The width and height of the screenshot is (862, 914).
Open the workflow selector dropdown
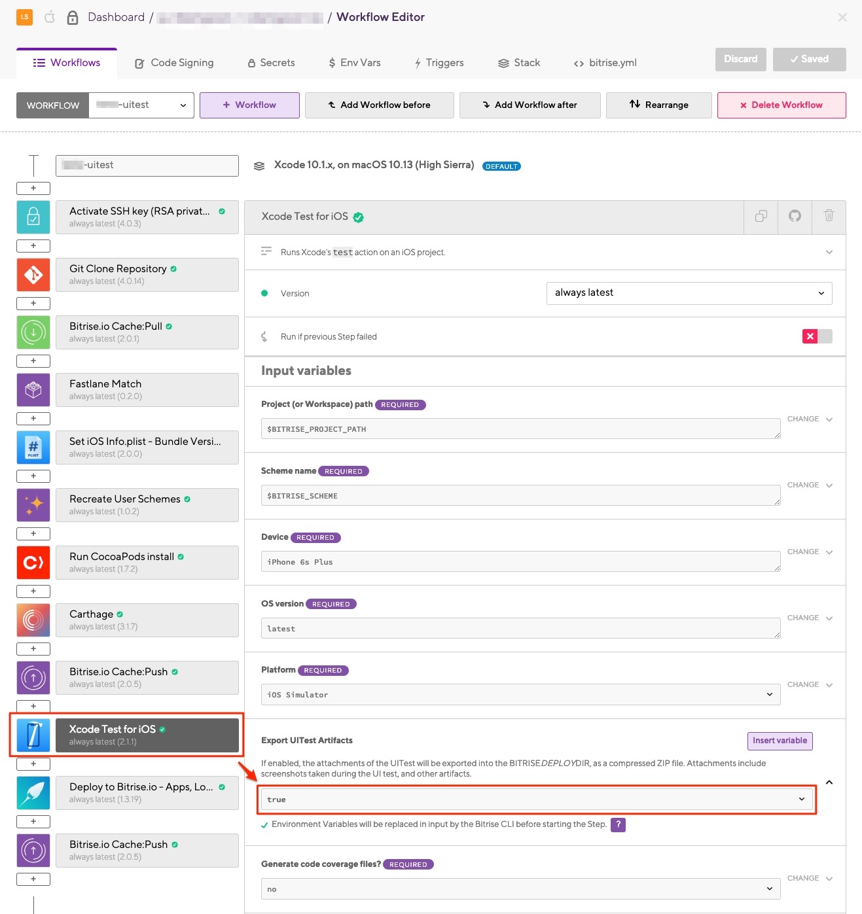(x=141, y=105)
